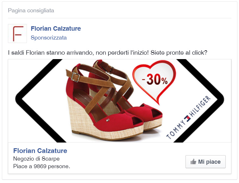Click the thumbs-up icon in Mi piace
Viewport: 239px width, 183px height.
193,162
